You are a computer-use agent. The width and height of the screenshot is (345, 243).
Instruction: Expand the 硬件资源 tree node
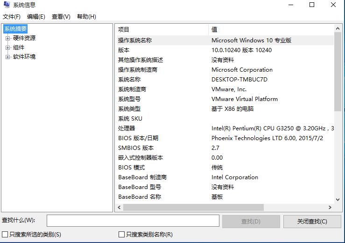7,38
